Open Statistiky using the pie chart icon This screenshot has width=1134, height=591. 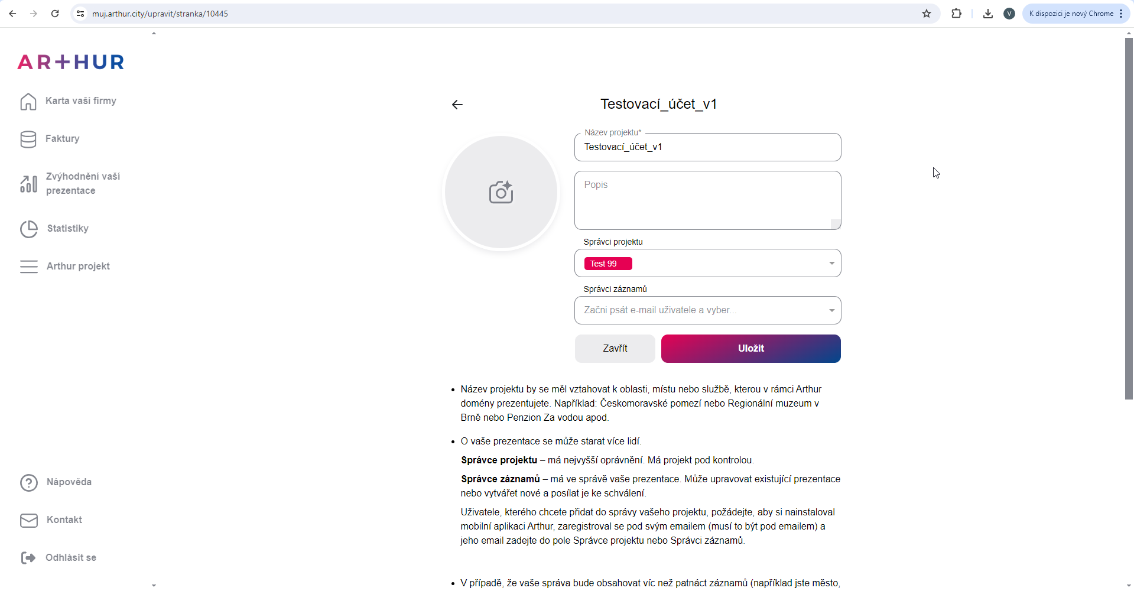pyautogui.click(x=28, y=229)
